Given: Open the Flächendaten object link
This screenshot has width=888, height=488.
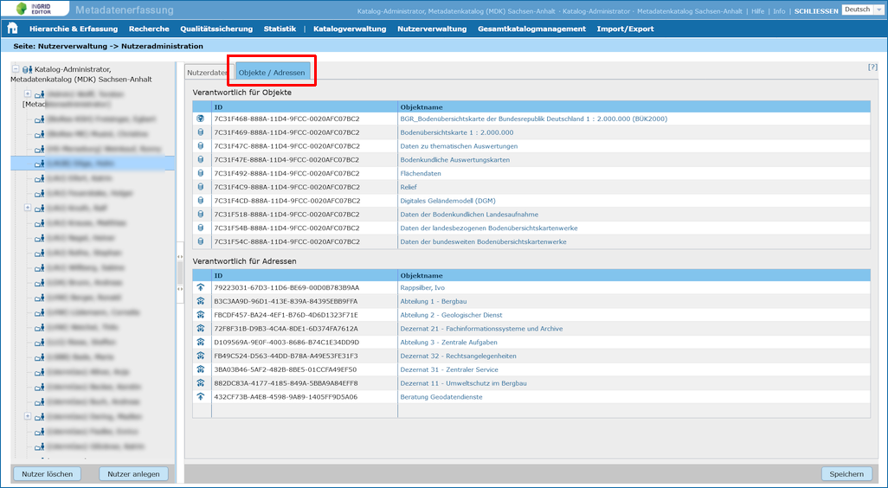Looking at the screenshot, I should [x=421, y=173].
